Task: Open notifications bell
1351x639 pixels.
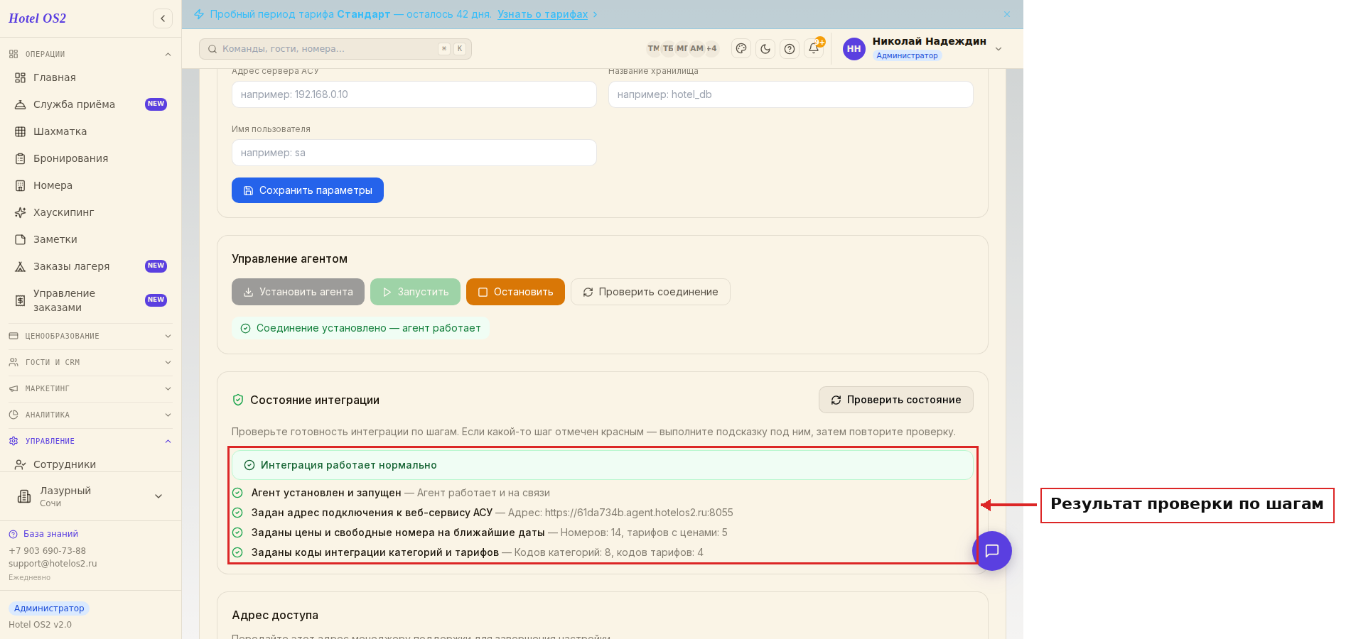Action: 814,49
